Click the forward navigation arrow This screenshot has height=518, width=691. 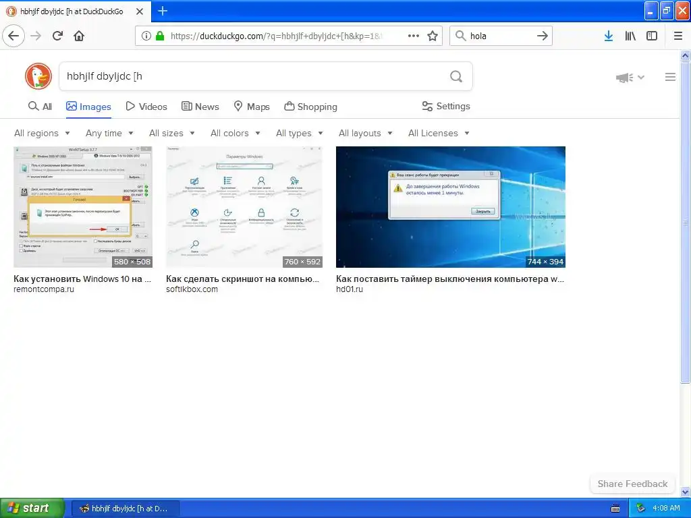click(x=36, y=36)
